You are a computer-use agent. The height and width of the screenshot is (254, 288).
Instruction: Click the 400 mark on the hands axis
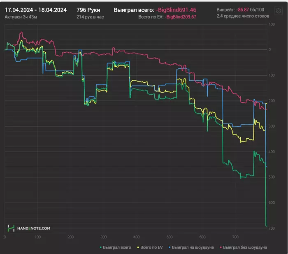pyautogui.click(x=136, y=237)
